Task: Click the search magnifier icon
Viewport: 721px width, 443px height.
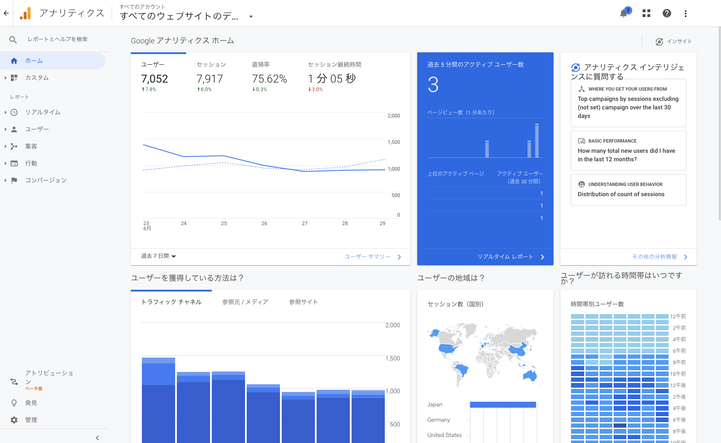Action: (13, 40)
